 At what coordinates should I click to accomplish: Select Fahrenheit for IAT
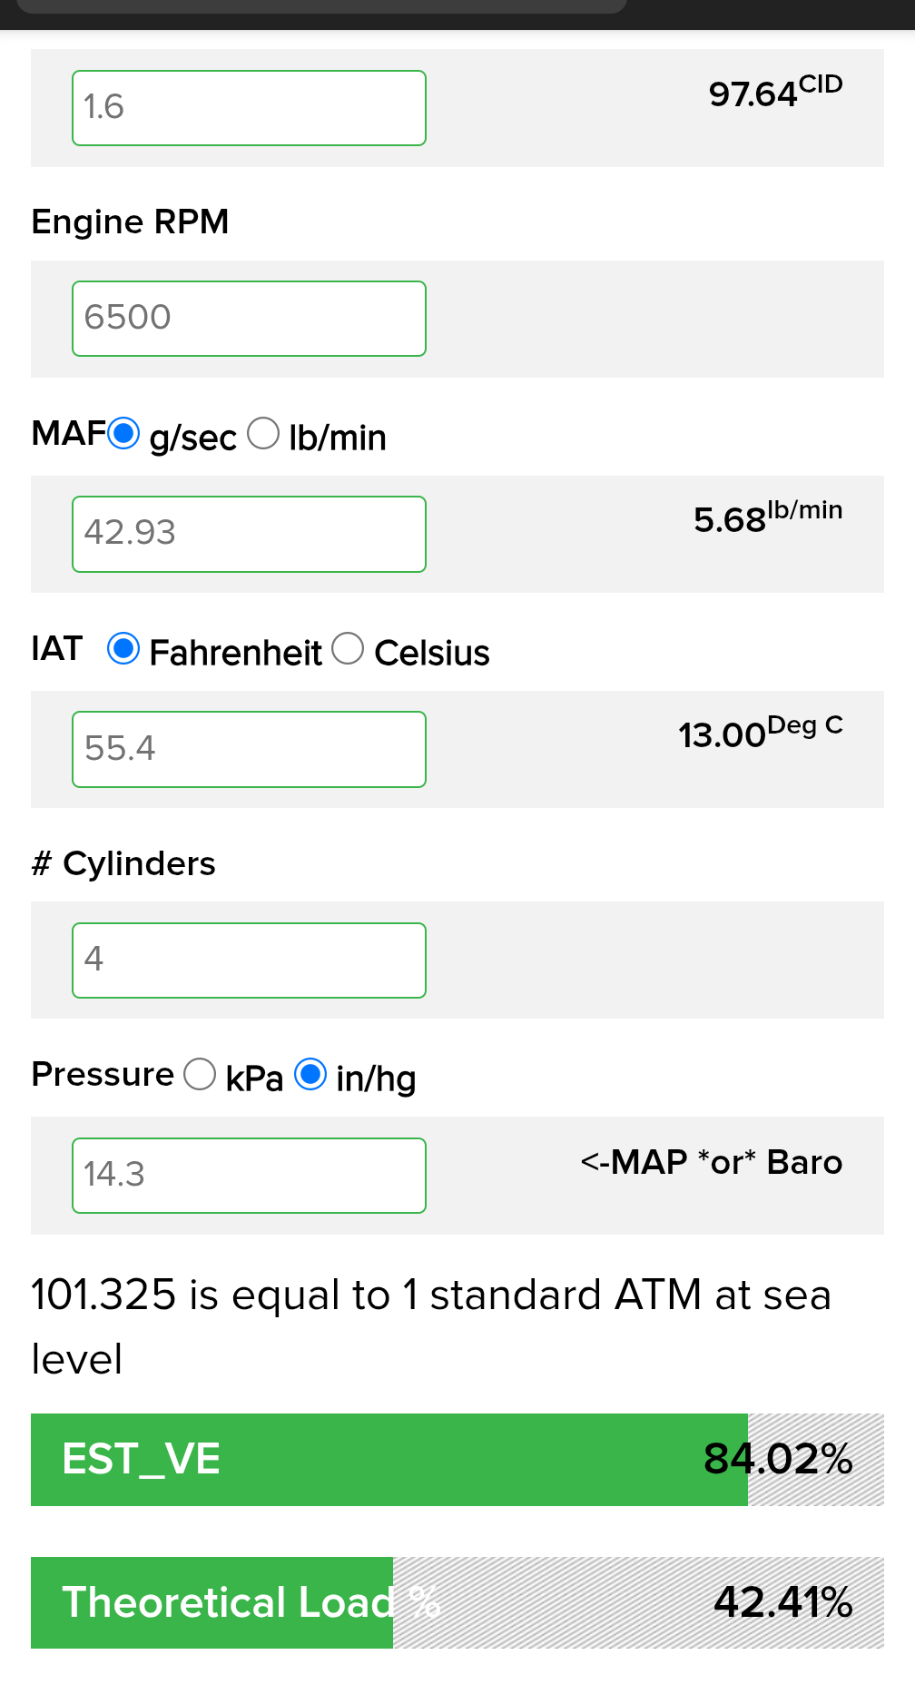coord(123,649)
